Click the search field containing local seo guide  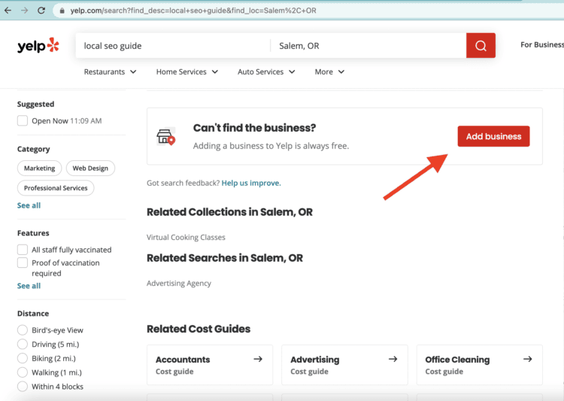173,46
